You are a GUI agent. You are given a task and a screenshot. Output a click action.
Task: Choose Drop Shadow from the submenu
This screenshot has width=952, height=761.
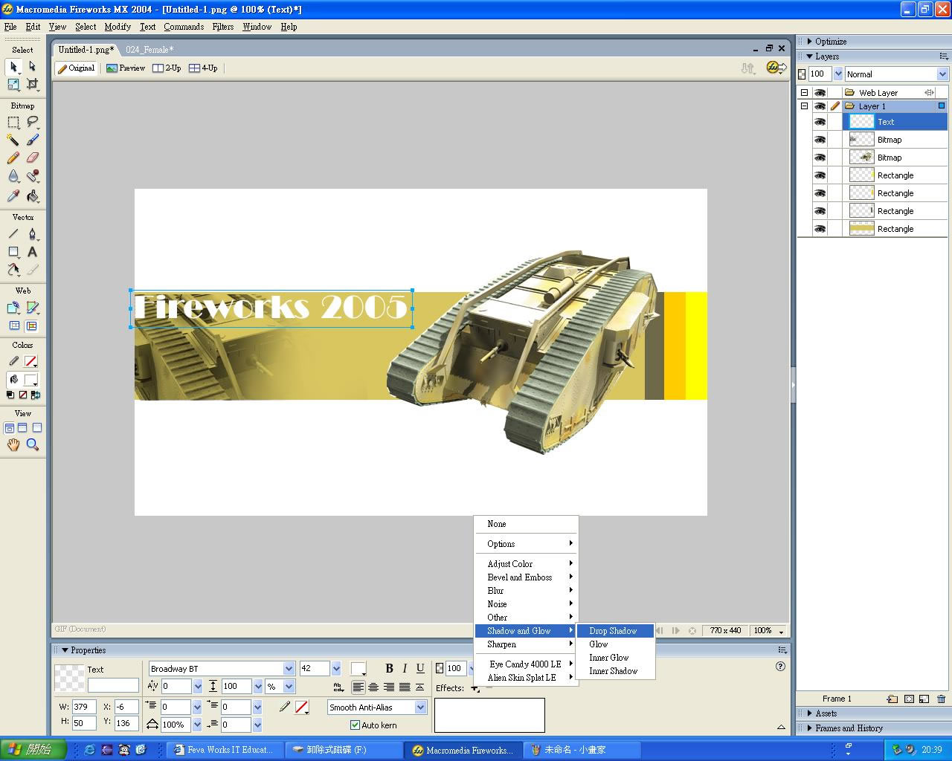(615, 631)
